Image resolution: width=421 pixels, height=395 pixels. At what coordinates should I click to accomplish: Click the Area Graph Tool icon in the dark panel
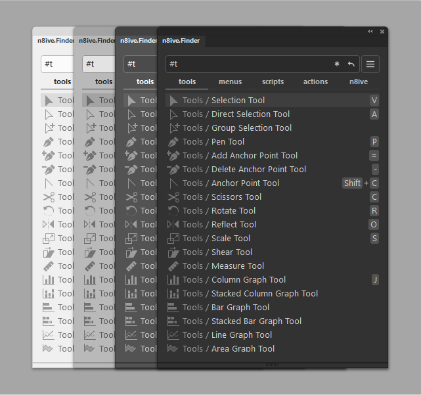tap(173, 349)
